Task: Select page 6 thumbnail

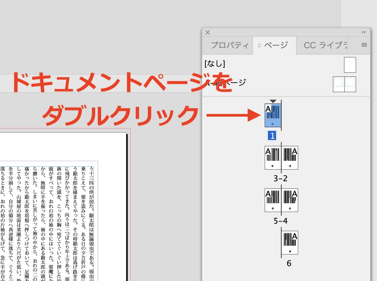Action: point(290,243)
